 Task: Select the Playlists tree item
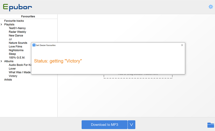(x=9, y=24)
